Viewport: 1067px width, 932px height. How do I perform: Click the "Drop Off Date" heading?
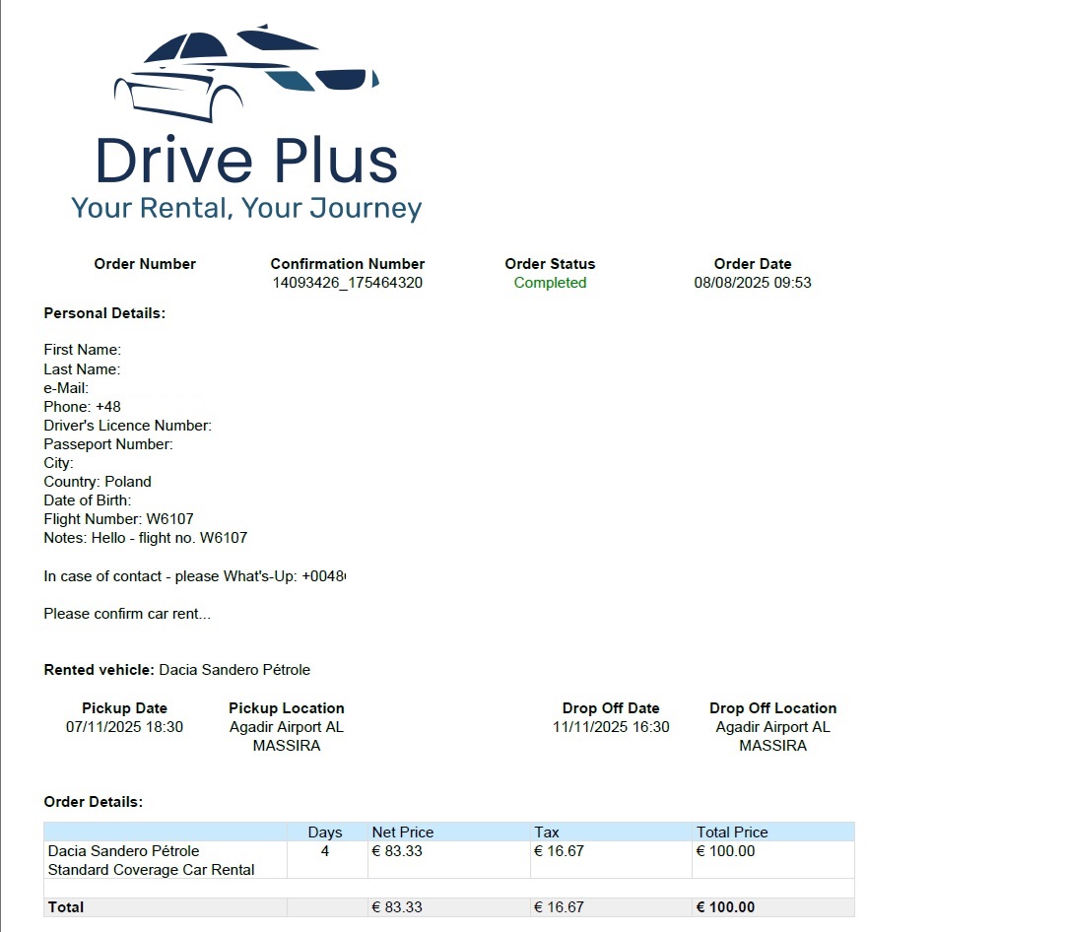click(x=611, y=708)
